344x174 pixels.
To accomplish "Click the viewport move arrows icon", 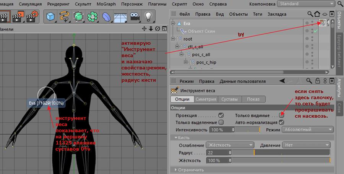I will click(144, 29).
